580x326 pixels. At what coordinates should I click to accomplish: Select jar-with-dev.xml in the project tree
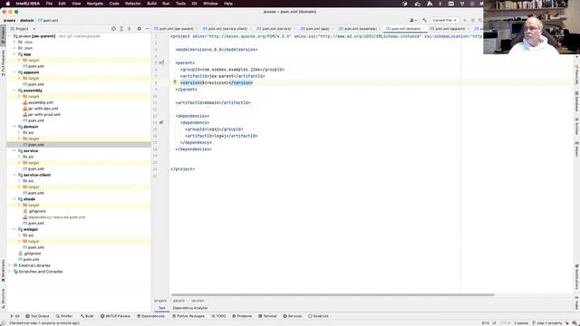pos(43,109)
